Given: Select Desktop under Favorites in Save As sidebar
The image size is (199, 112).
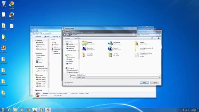Looking at the screenshot, I should pos(71,44).
